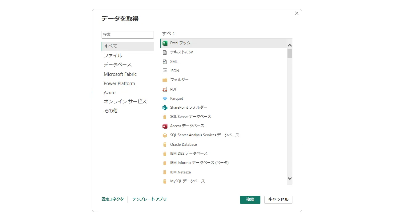Select SQL Server Analysis Services cube icon
The image size is (394, 221).
click(x=165, y=135)
